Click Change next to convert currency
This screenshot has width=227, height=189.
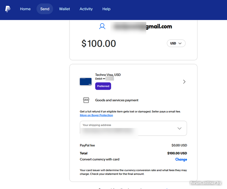coord(181,159)
